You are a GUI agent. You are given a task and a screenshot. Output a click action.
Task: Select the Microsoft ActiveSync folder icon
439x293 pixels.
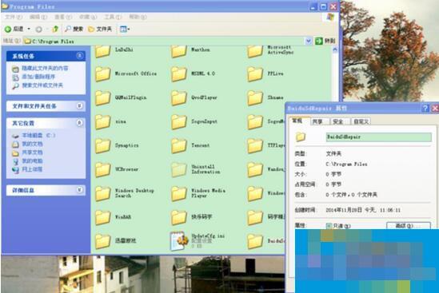(255, 51)
